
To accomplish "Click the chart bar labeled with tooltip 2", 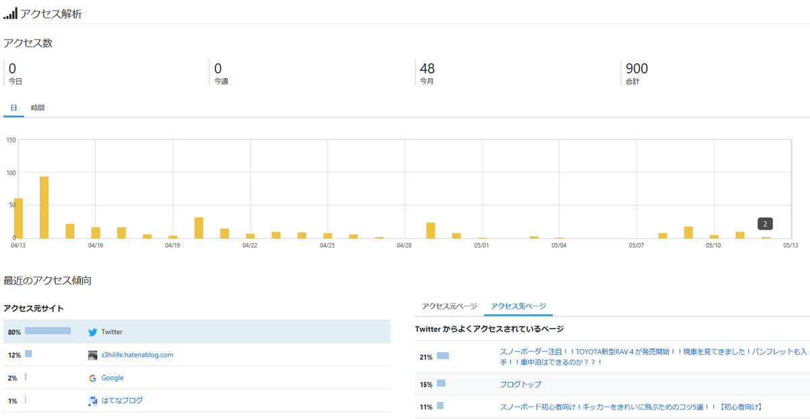I will coord(765,238).
